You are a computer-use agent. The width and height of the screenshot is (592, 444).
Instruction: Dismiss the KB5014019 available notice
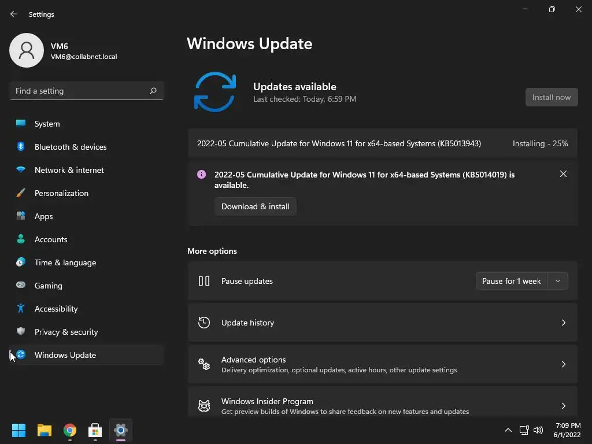tap(563, 173)
